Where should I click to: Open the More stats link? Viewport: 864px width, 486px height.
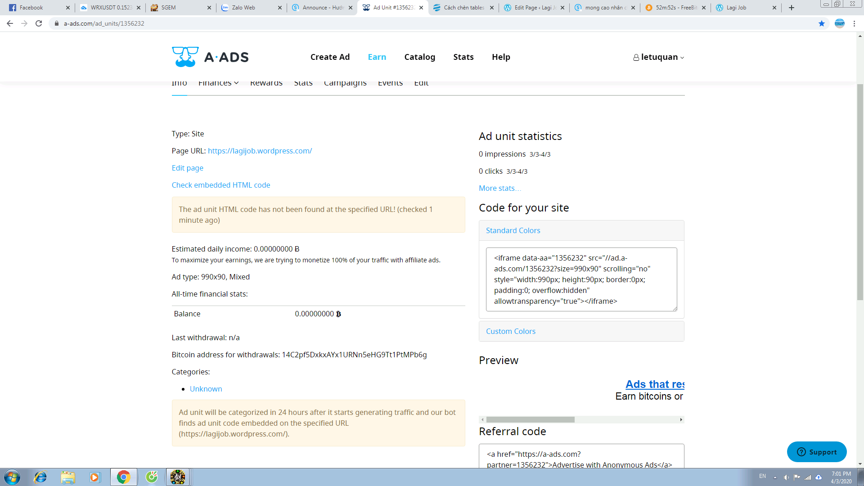pyautogui.click(x=499, y=188)
